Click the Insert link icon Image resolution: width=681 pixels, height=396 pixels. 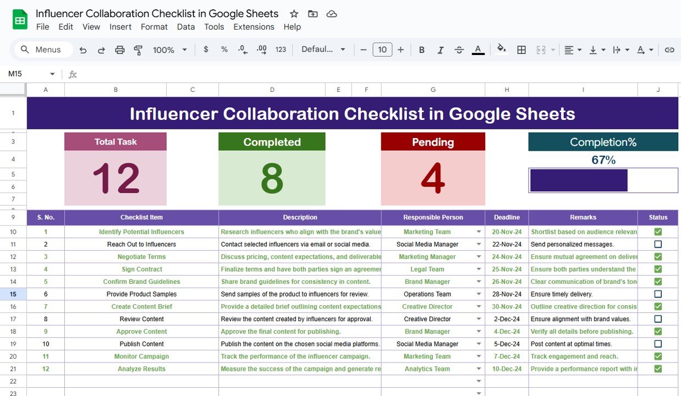pos(669,50)
